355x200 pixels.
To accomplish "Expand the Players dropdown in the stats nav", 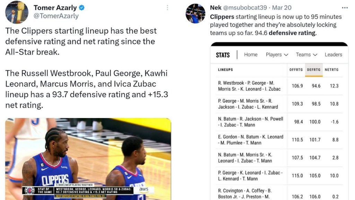I will pyautogui.click(x=276, y=55).
